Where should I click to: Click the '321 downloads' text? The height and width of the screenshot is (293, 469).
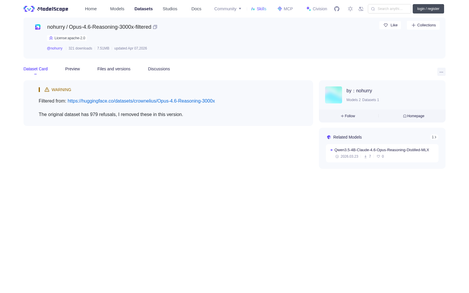80,48
